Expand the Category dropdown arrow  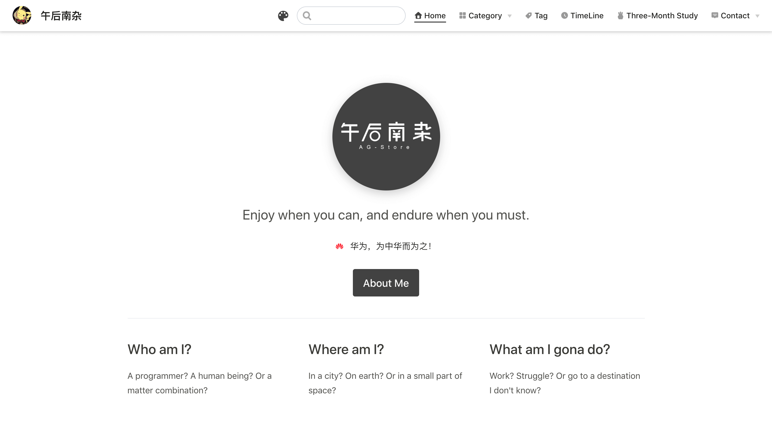click(509, 16)
